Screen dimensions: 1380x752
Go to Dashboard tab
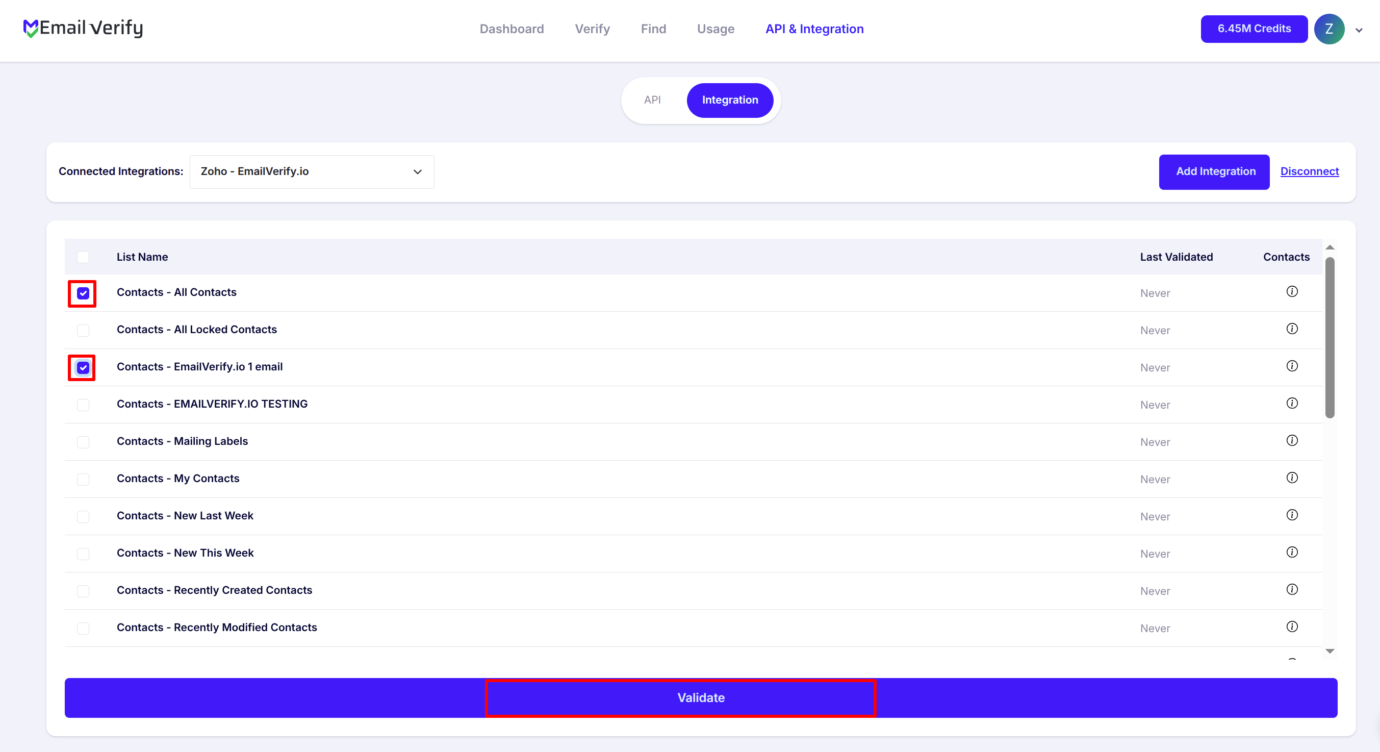[x=512, y=29]
